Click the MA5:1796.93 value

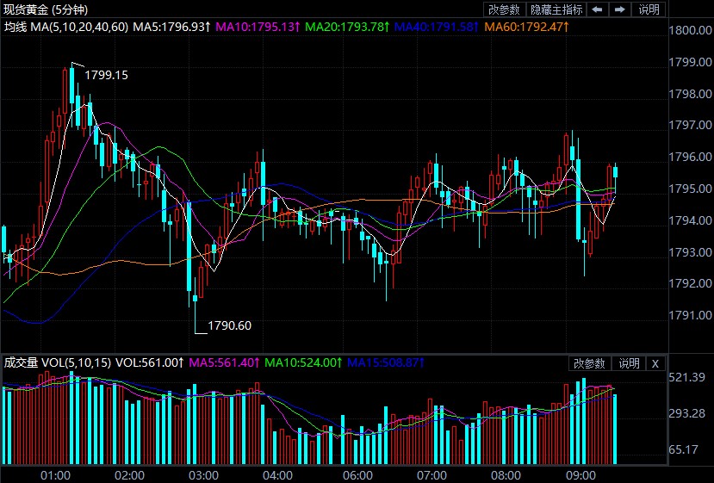(x=171, y=27)
